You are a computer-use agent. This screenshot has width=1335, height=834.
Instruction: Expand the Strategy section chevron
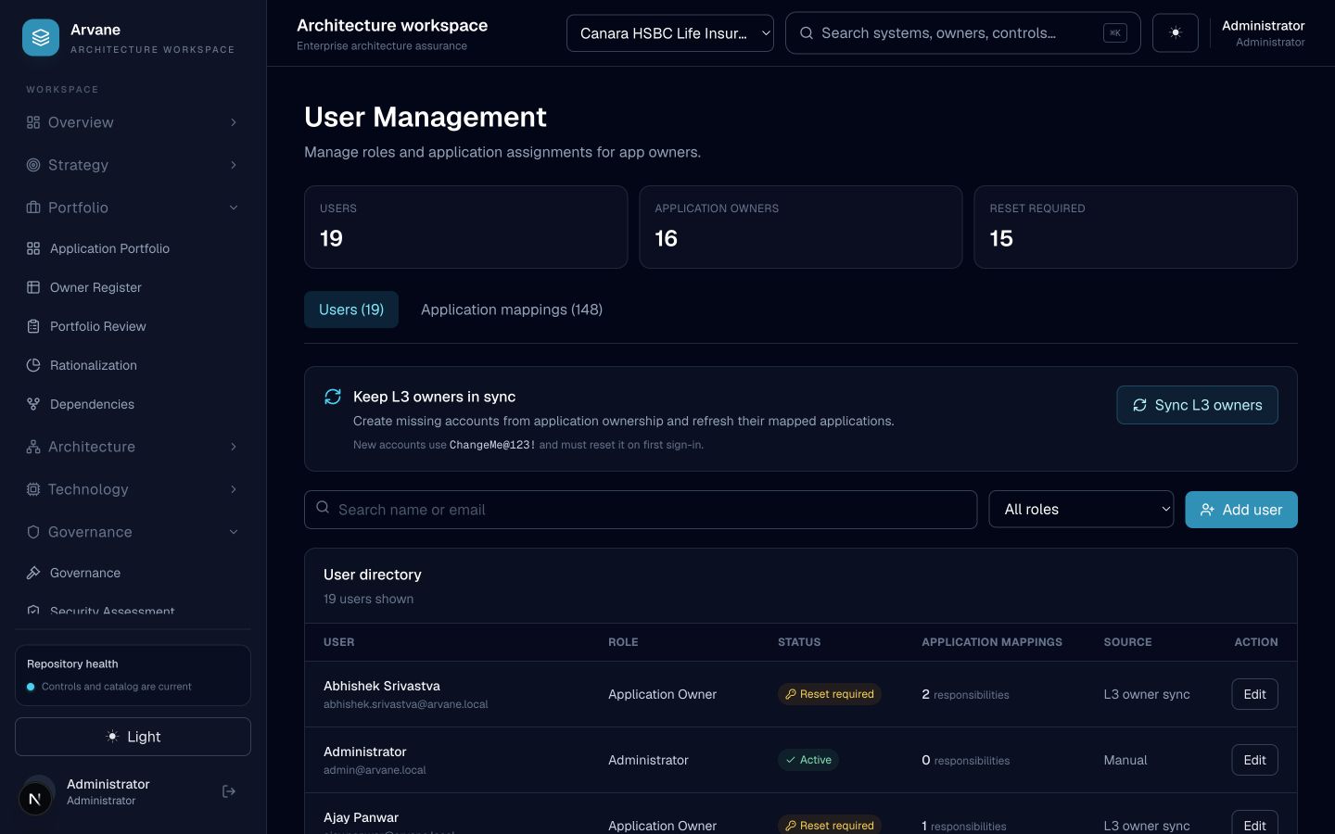[x=234, y=165]
